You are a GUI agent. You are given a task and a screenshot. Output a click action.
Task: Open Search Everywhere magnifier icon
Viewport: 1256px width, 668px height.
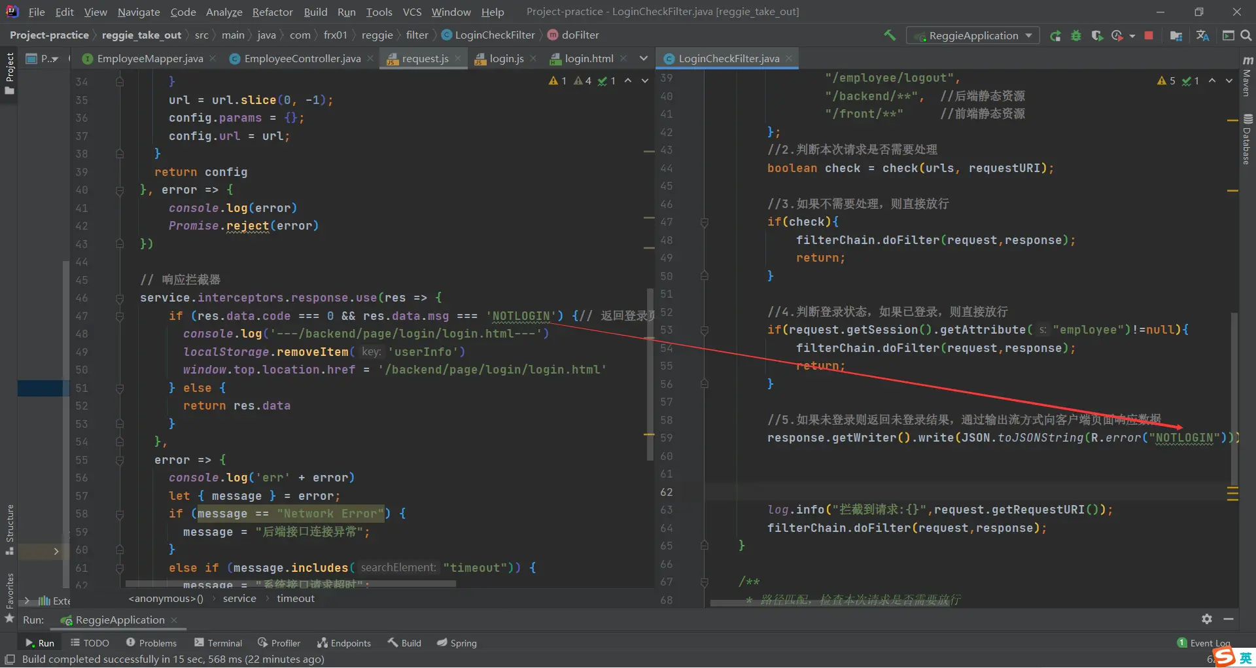(1246, 36)
